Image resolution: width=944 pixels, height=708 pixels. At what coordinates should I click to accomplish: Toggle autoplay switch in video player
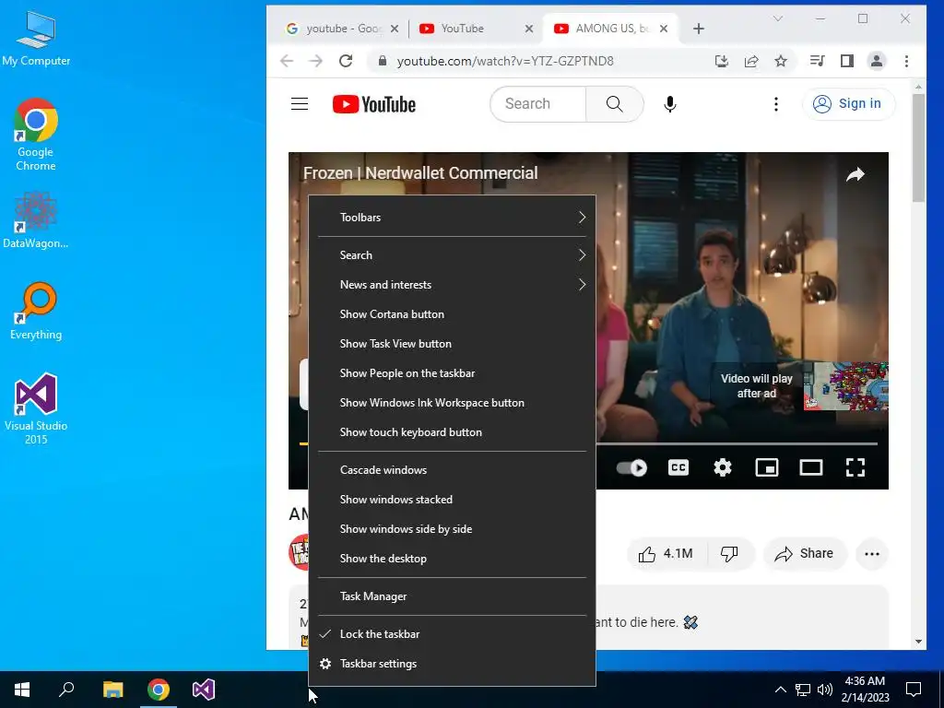point(631,467)
